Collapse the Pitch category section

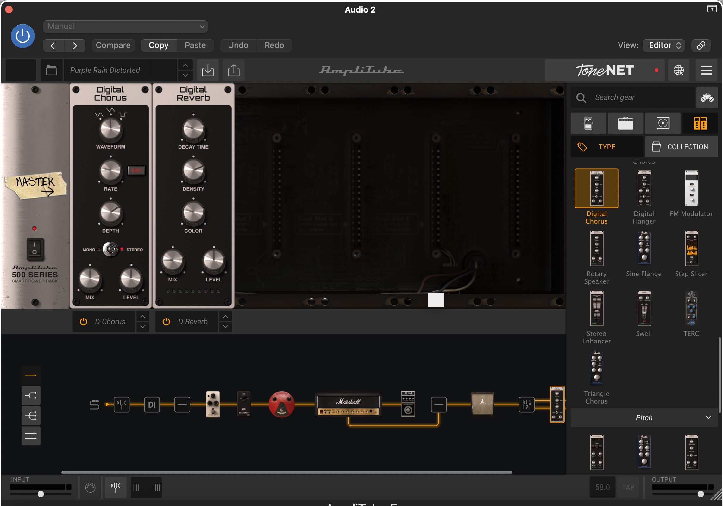coord(644,418)
